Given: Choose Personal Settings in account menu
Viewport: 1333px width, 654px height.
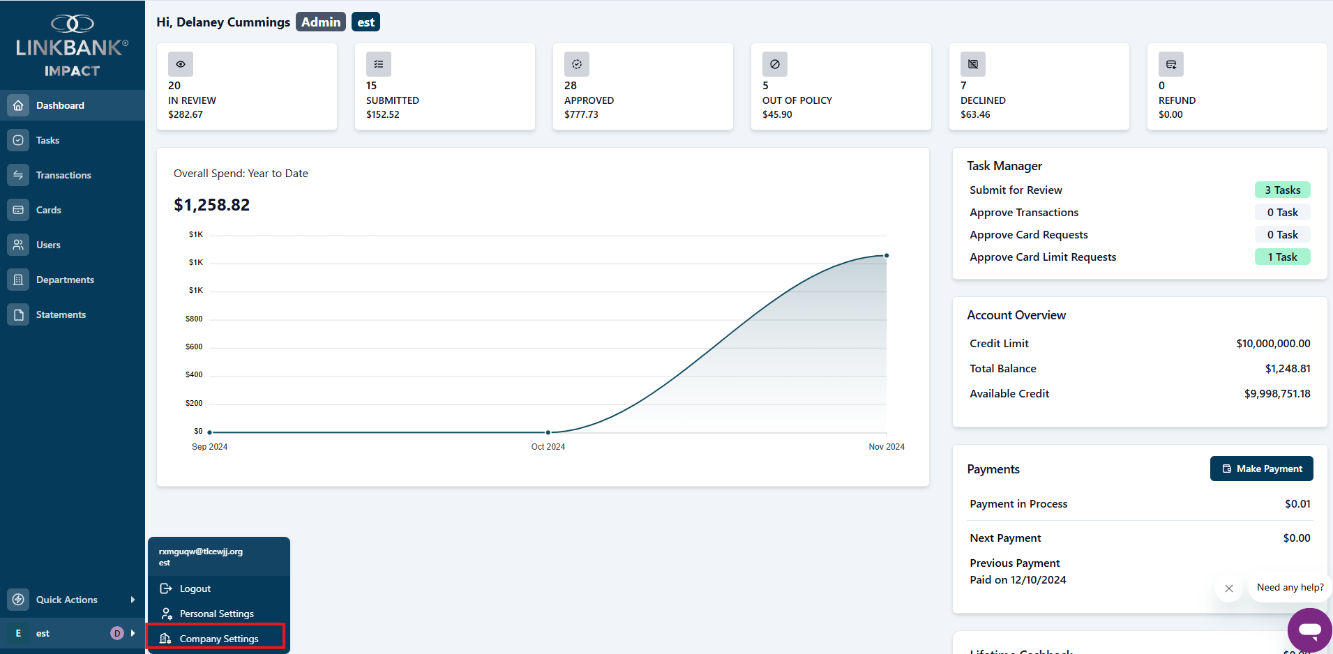Looking at the screenshot, I should click(218, 614).
